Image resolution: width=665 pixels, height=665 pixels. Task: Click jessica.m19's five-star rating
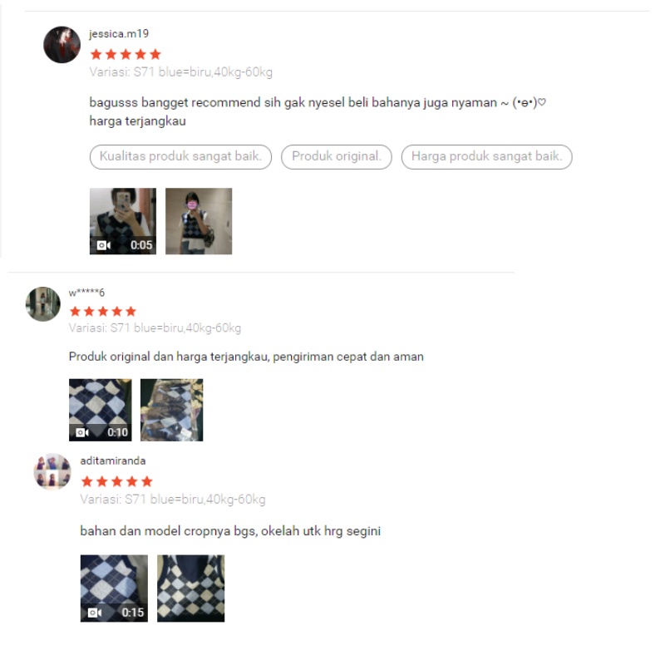click(126, 54)
